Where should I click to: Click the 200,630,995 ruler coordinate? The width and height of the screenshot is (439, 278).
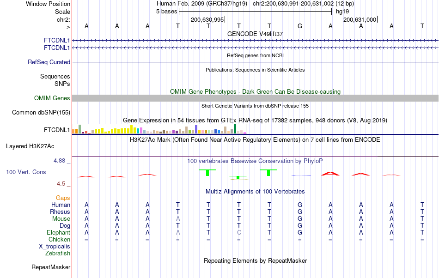click(x=207, y=19)
